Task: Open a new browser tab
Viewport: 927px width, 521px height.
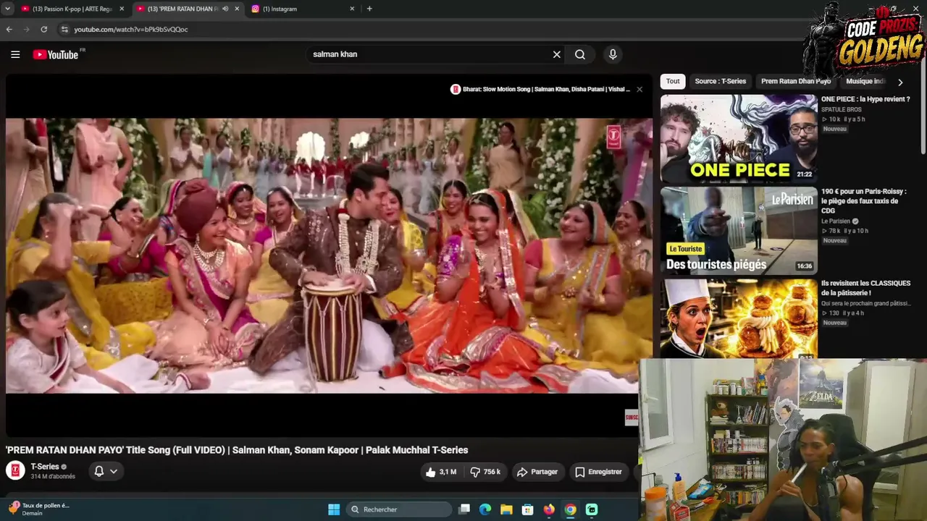Action: click(x=369, y=9)
